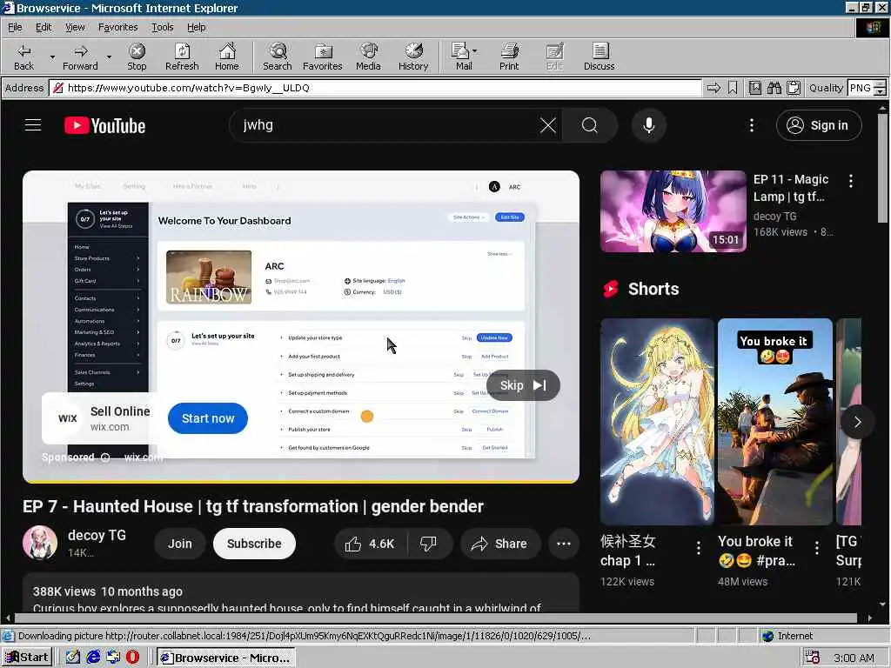This screenshot has width=891, height=668.
Task: Open the You broke it Short thumbnail
Action: (774, 421)
